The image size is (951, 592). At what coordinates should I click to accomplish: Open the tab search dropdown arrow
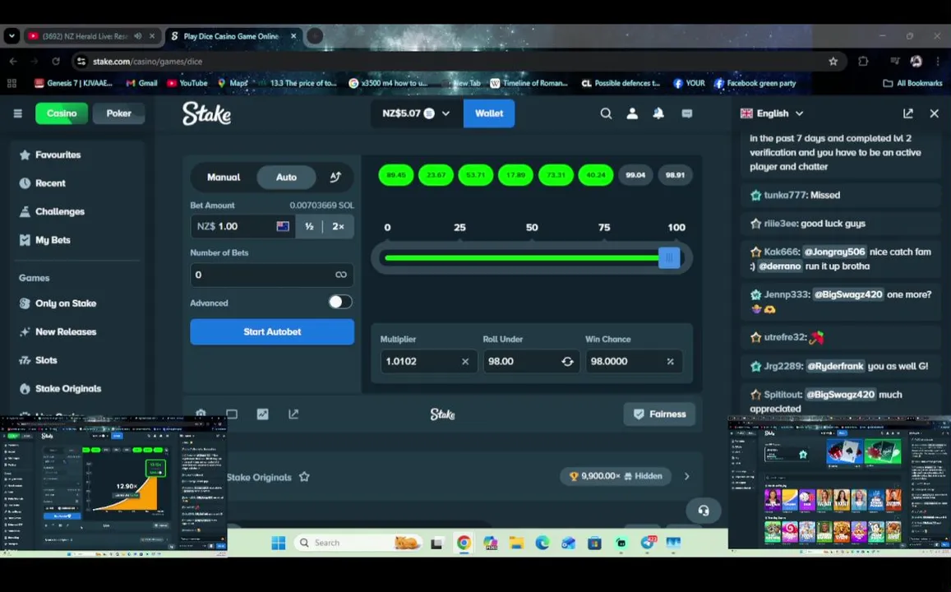click(12, 36)
